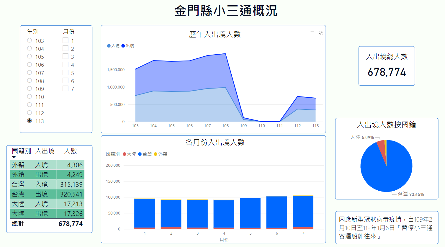Click the 年別 slicer header

tap(33, 32)
